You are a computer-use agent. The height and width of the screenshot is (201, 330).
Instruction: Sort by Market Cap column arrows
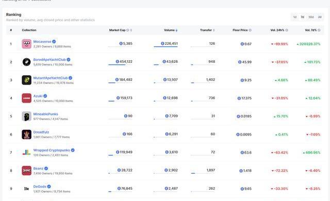(x=131, y=30)
